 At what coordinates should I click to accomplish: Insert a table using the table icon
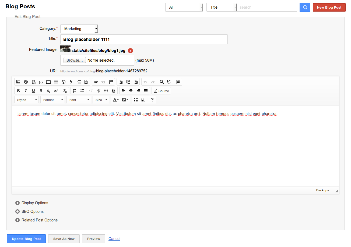48,82
